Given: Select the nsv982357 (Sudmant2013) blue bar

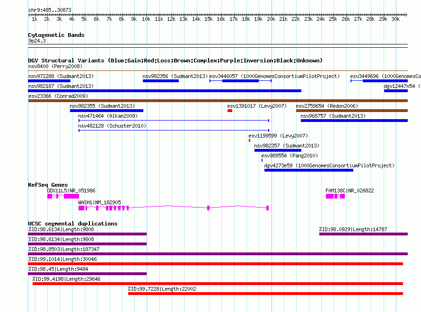Looking at the screenshot, I should [x=278, y=150].
